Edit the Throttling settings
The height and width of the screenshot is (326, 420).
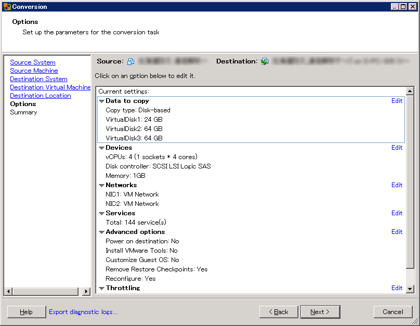coord(397,288)
